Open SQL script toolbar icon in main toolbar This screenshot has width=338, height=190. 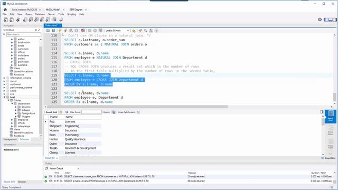pos(12,20)
